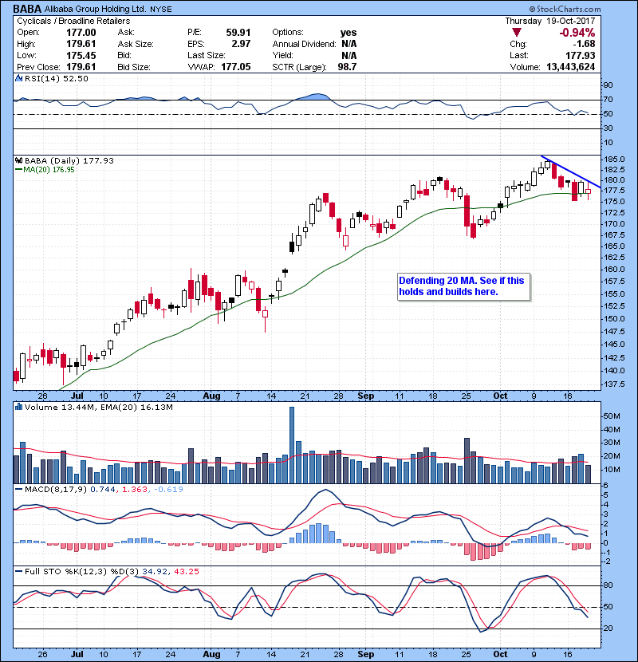Click the Volume 13.44M, EMA(20) 16.13M label
The height and width of the screenshot is (662, 638).
tap(98, 407)
